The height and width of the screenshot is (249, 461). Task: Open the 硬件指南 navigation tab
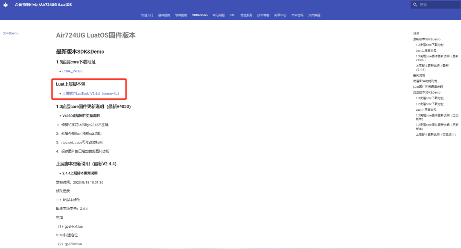pos(164,15)
